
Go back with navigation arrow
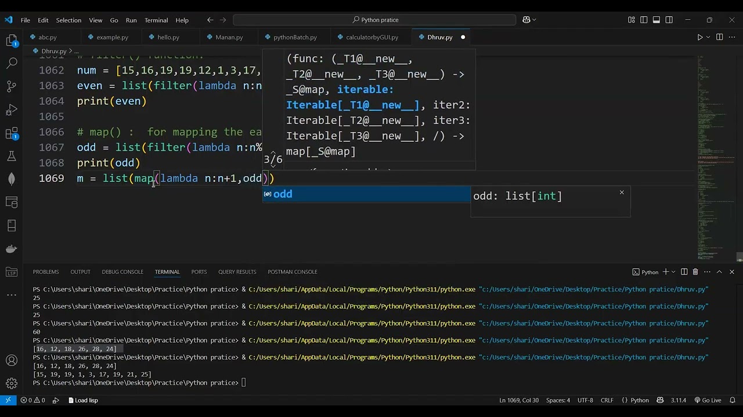(210, 20)
